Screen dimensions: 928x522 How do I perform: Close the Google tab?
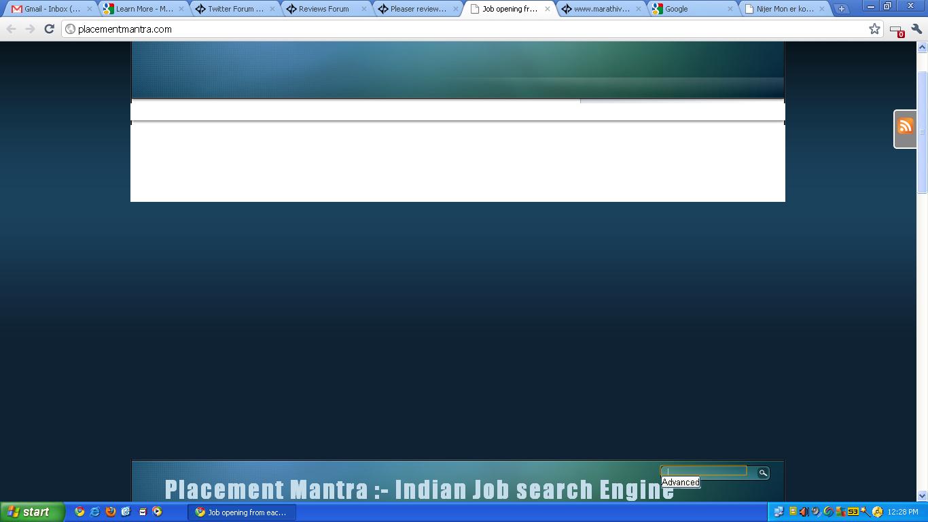click(x=731, y=9)
